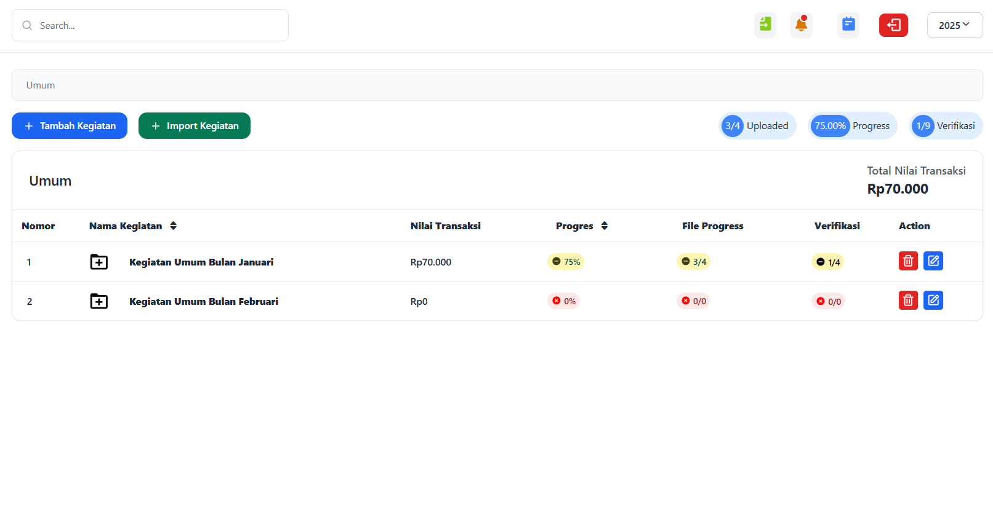Delete Kegiatan Umum Bulan Februari row
Image resolution: width=993 pixels, height=531 pixels.
(x=908, y=301)
